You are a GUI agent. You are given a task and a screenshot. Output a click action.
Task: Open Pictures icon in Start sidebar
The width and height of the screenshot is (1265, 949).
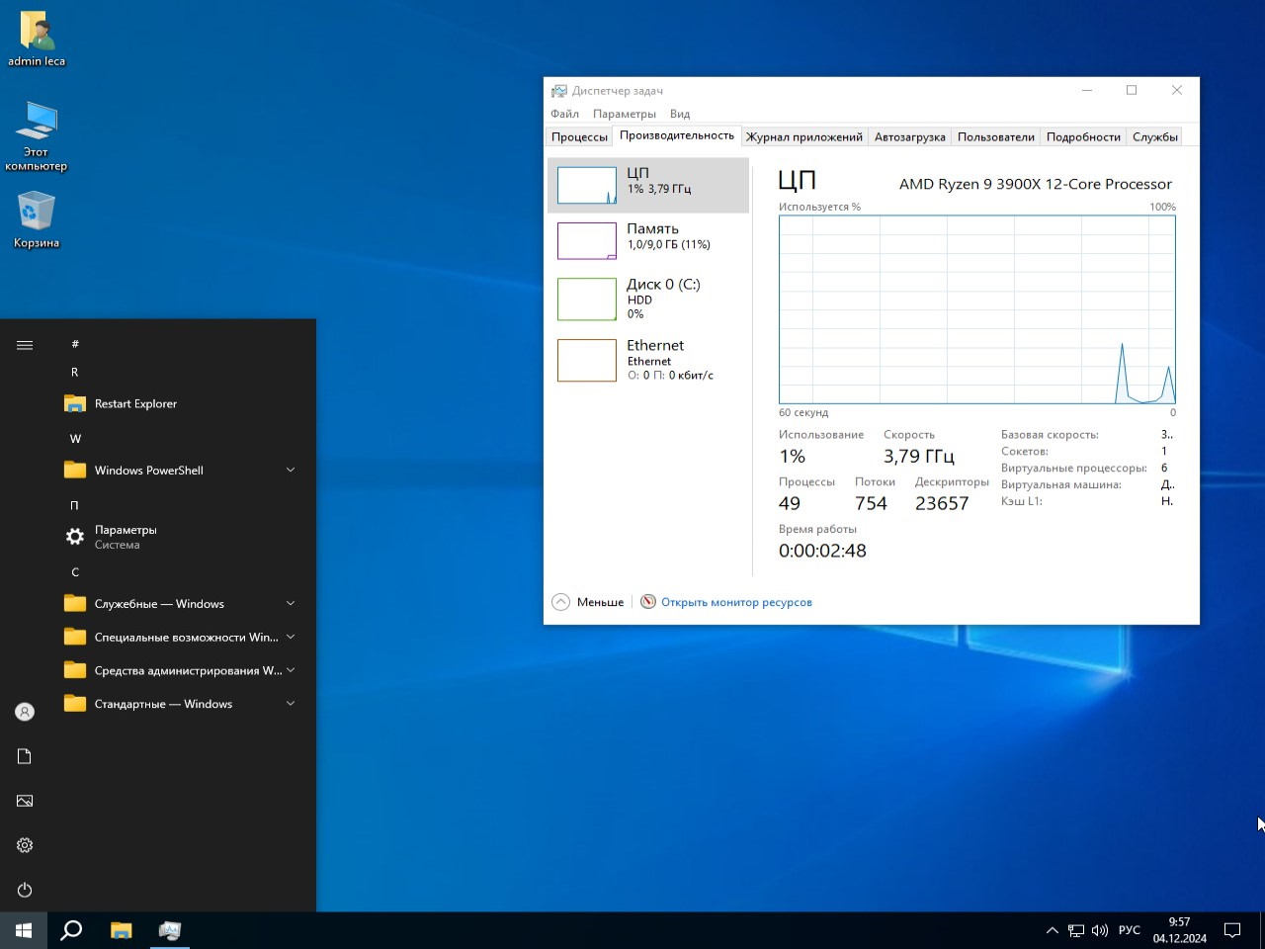click(25, 801)
